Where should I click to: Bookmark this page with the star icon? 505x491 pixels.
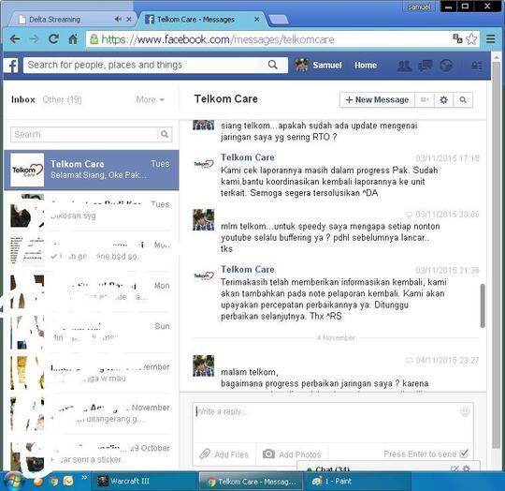(471, 39)
